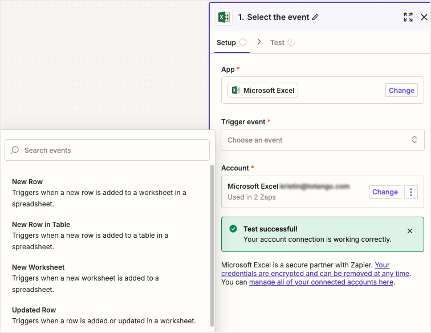The image size is (431, 333).
Task: Open the Choose an event dropdown
Action: coord(323,140)
